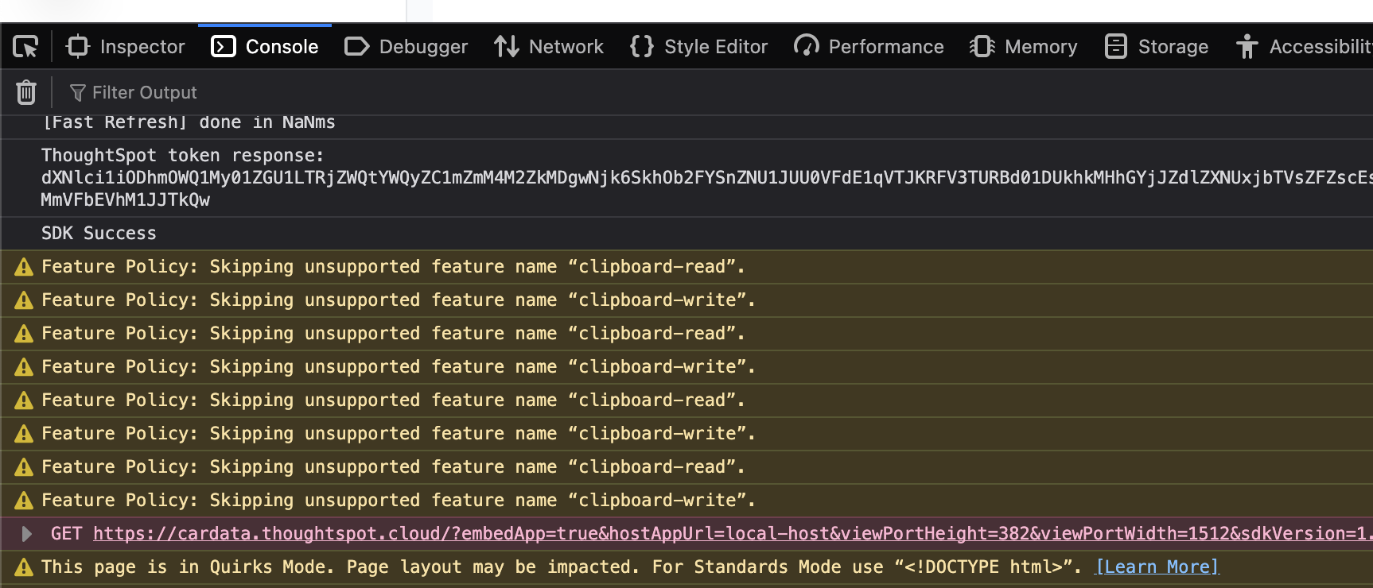Screen dimensions: 1373x588
Task: Click the first clipboard-read warning icon
Action: point(24,267)
